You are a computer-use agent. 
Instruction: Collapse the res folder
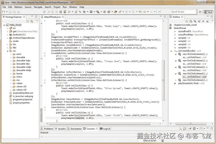click(7, 51)
